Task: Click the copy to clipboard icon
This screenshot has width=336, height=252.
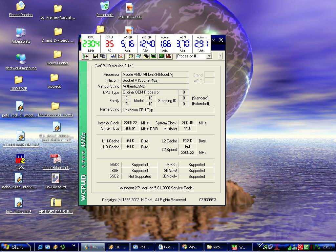Action: pos(103,56)
